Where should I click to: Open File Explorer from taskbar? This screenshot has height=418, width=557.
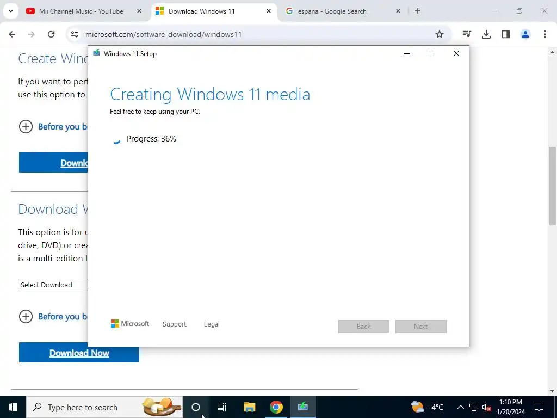tap(249, 407)
